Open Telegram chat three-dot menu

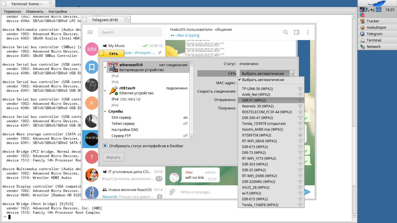[x=308, y=32]
